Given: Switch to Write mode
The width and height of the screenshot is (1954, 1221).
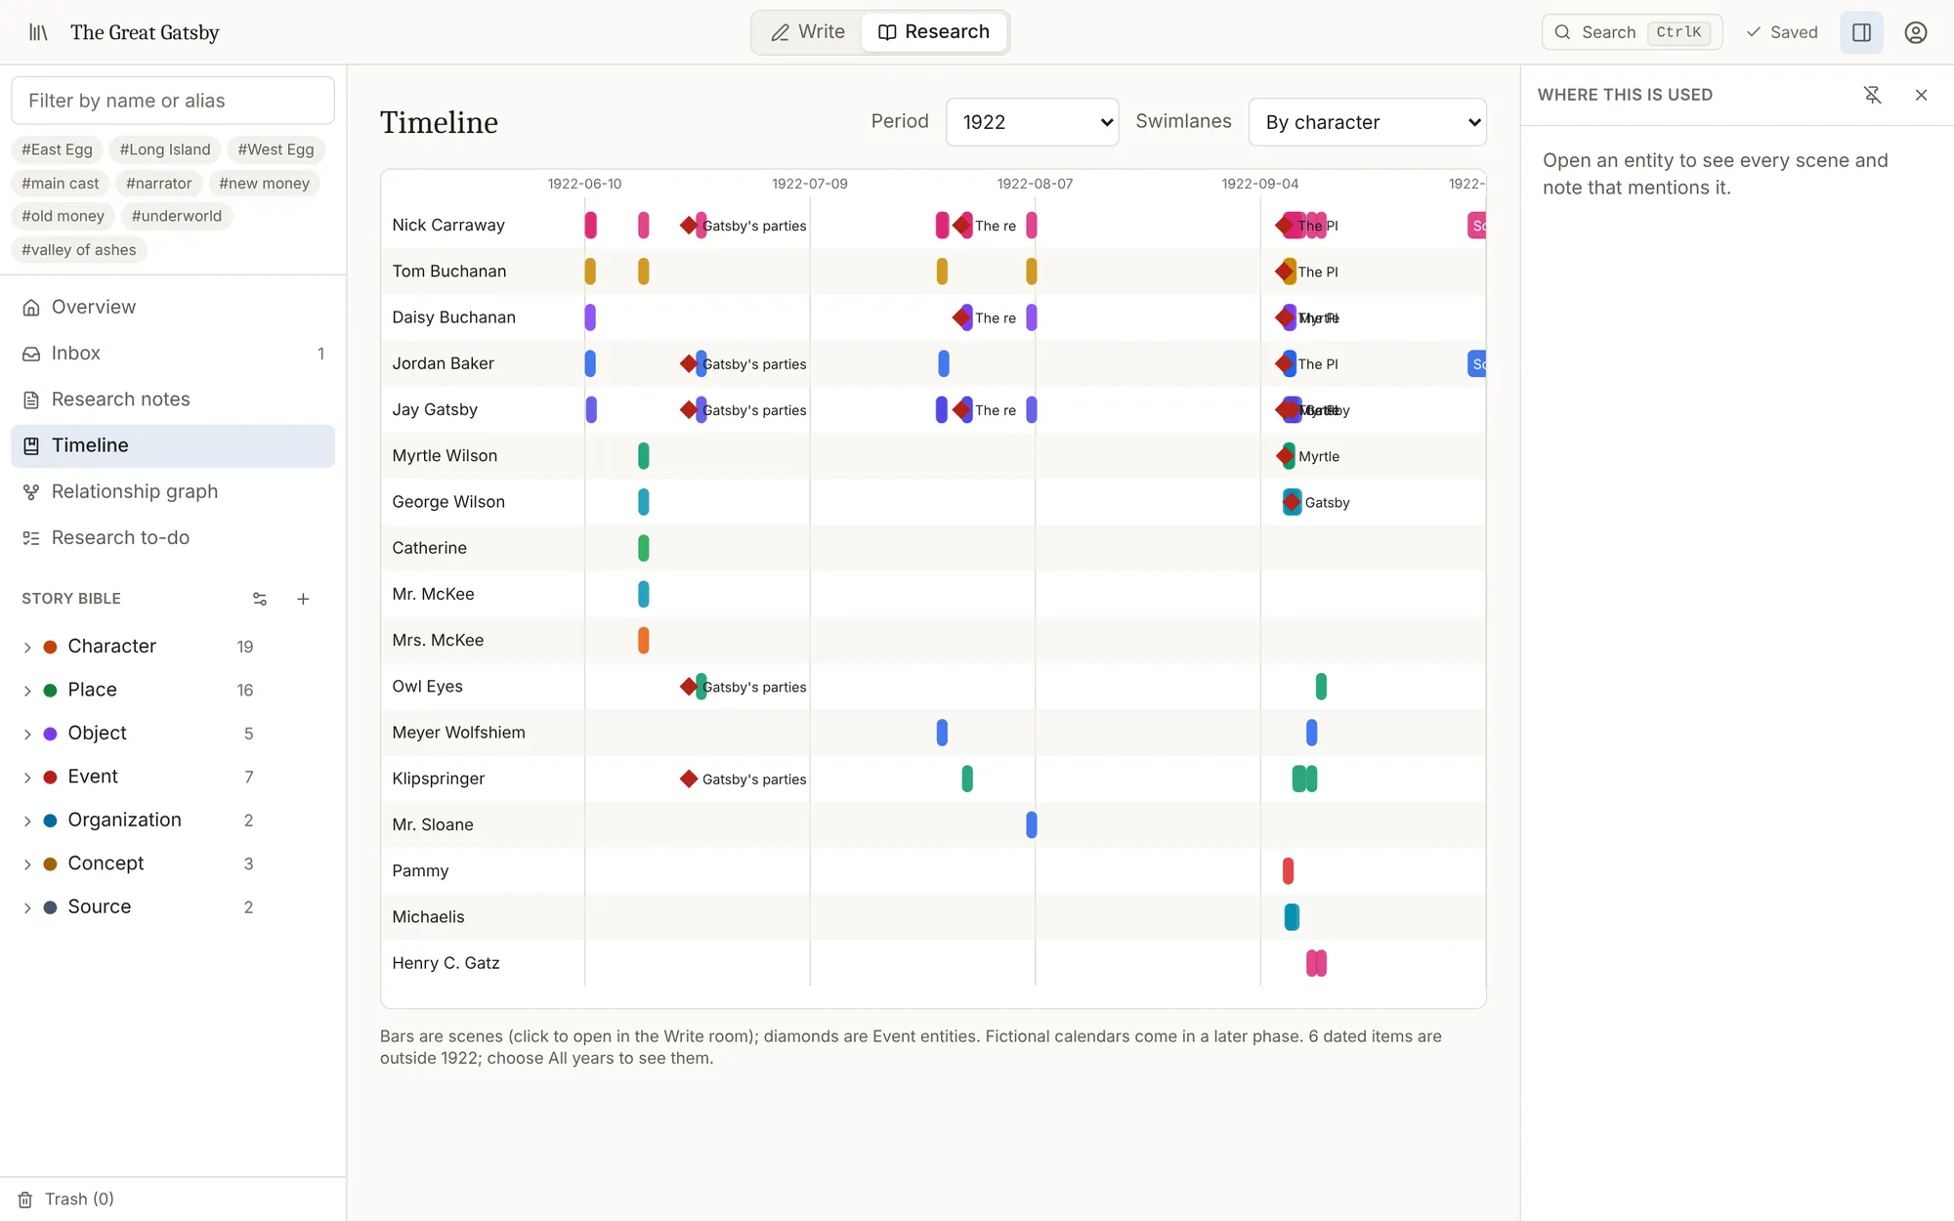Looking at the screenshot, I should (x=807, y=32).
